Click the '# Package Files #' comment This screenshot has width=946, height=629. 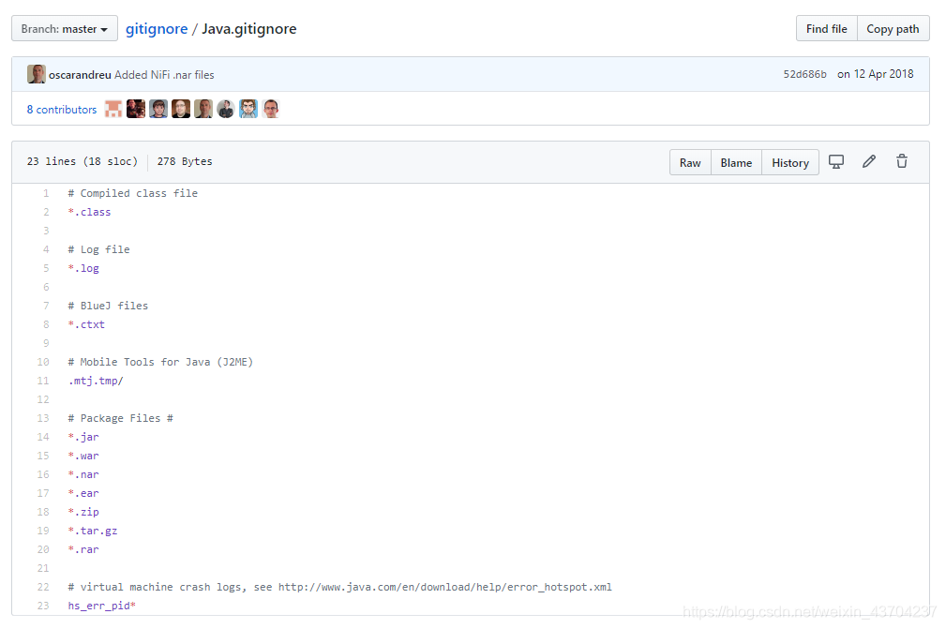(x=121, y=418)
